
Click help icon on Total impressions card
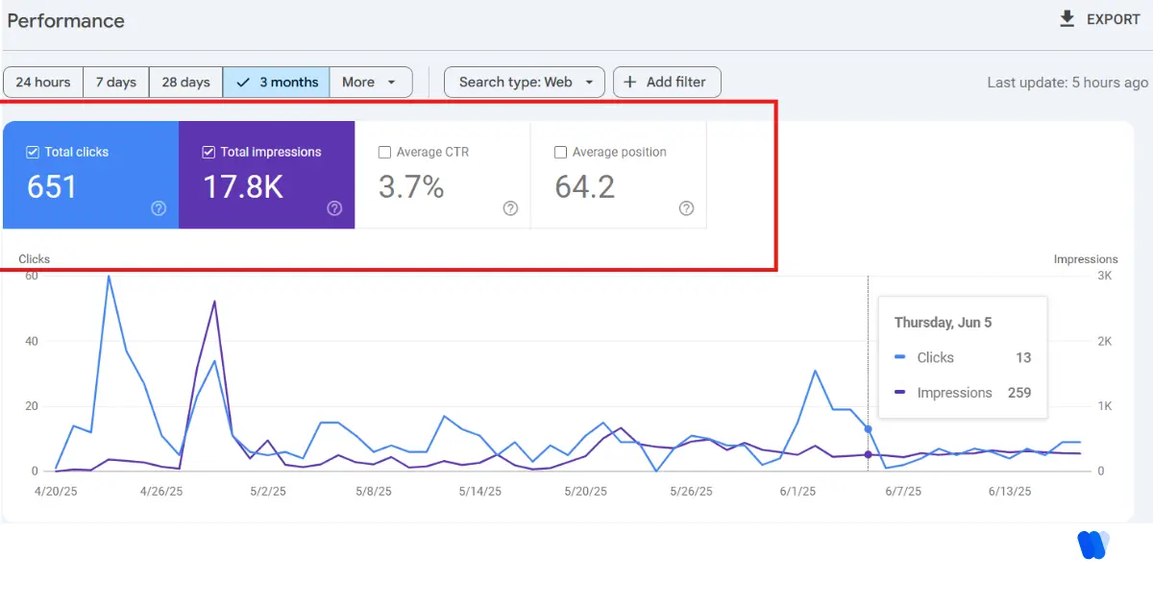[x=334, y=208]
